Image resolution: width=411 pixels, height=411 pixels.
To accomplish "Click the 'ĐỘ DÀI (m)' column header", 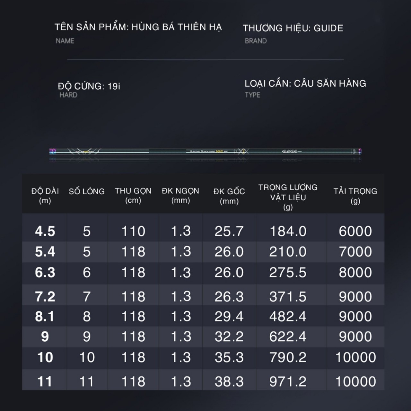I will click(45, 196).
